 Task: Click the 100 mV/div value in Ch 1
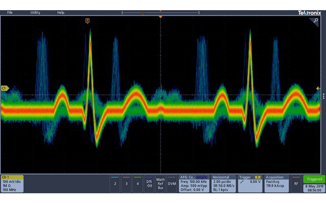tap(12, 181)
